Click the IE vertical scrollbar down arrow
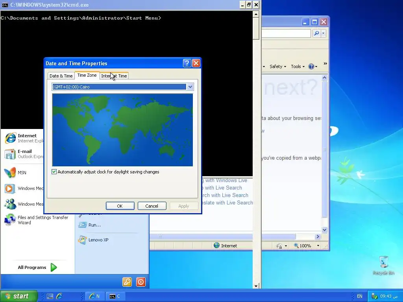Screen dimensions: 403x302 tap(325, 230)
